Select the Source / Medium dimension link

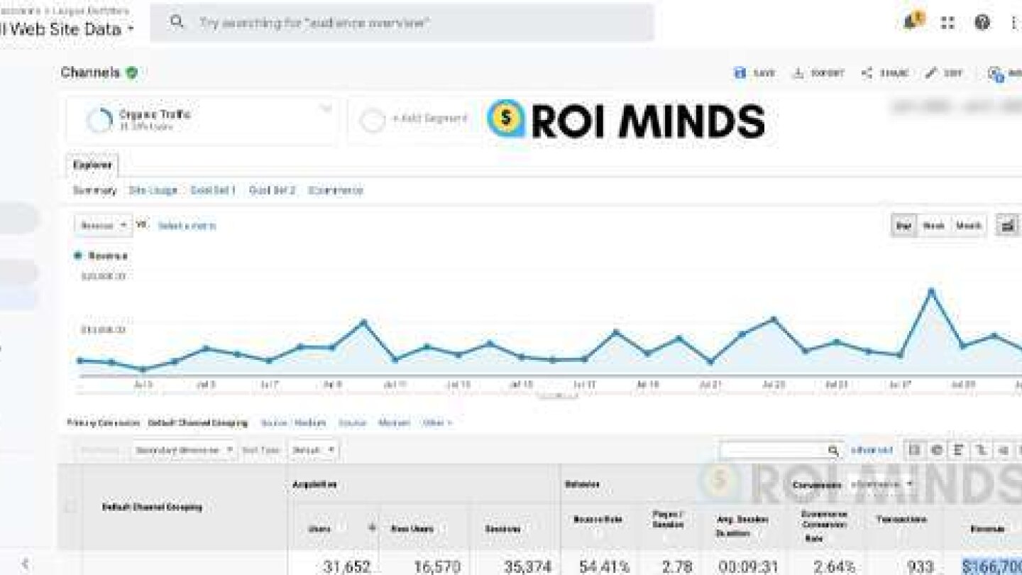point(293,423)
